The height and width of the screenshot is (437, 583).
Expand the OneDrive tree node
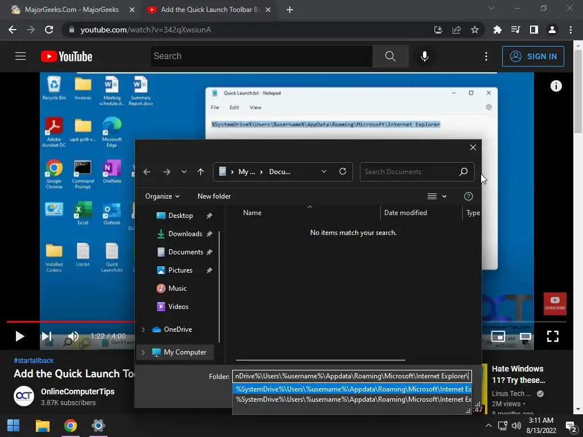click(x=143, y=329)
